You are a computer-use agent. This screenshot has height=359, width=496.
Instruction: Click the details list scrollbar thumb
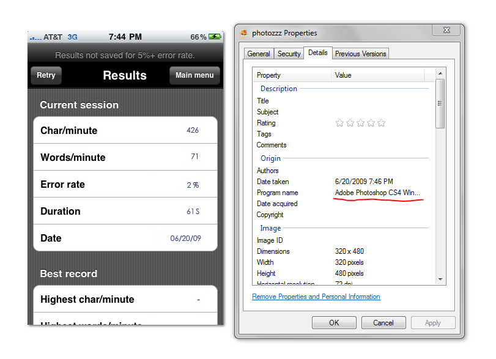(x=440, y=103)
